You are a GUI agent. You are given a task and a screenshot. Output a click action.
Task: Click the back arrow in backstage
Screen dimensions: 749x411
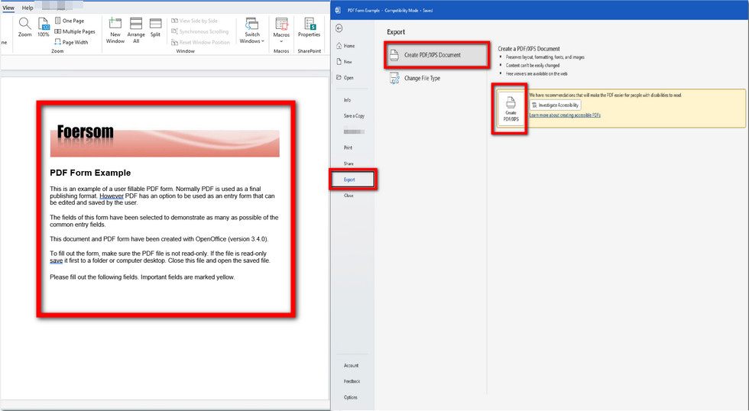coord(339,28)
